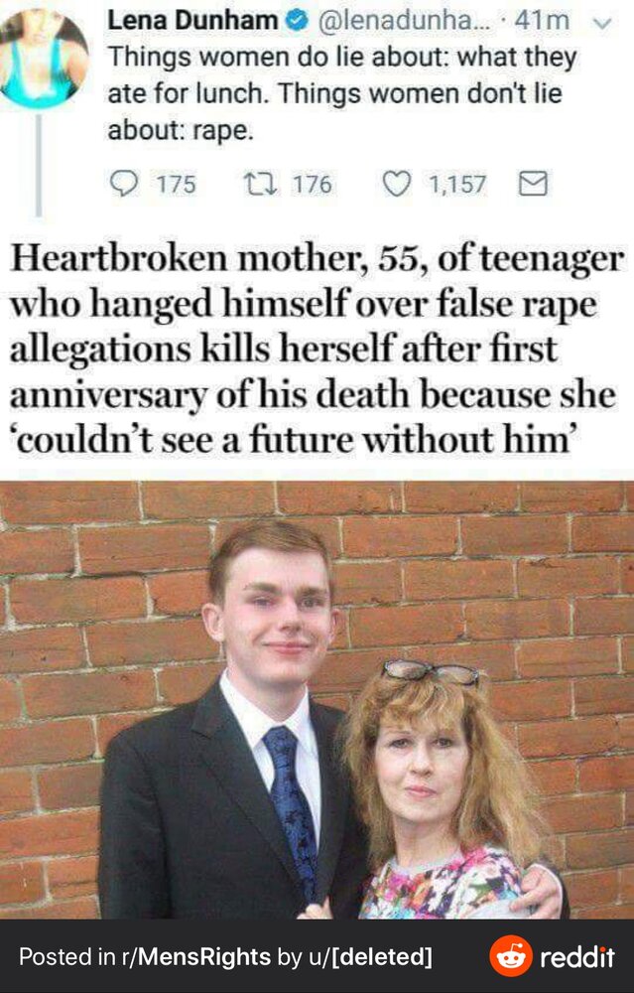The height and width of the screenshot is (993, 634).
Task: Like the tweet with heart icon
Action: click(x=397, y=185)
